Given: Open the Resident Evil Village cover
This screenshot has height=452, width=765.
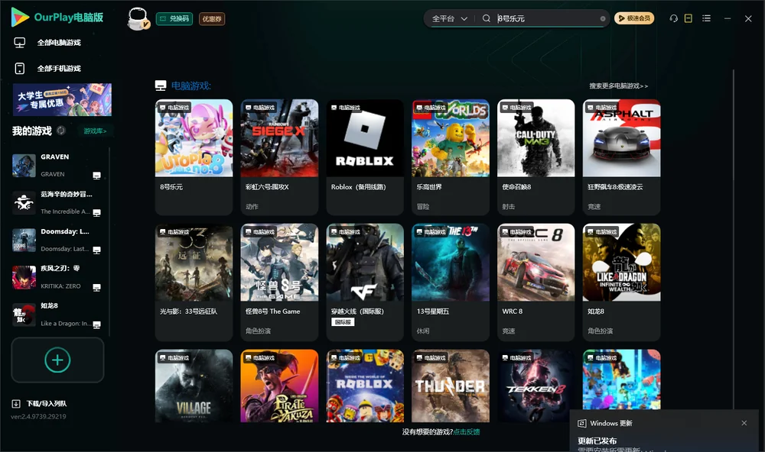Looking at the screenshot, I should [x=194, y=386].
